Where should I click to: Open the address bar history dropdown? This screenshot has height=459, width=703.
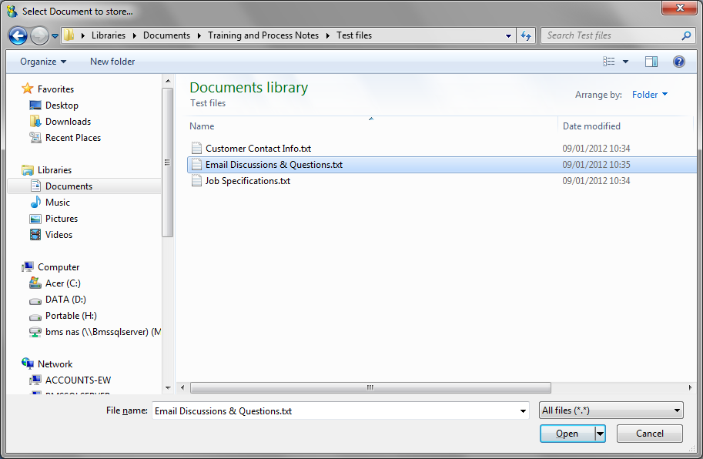coord(508,36)
